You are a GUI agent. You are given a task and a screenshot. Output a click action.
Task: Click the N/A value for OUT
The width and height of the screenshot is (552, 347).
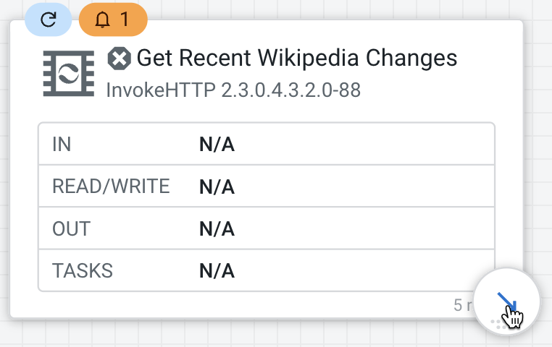point(217,229)
